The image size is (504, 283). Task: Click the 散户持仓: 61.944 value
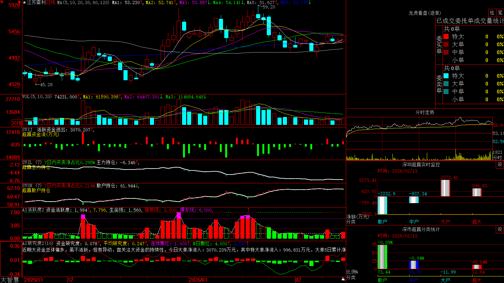[117, 186]
